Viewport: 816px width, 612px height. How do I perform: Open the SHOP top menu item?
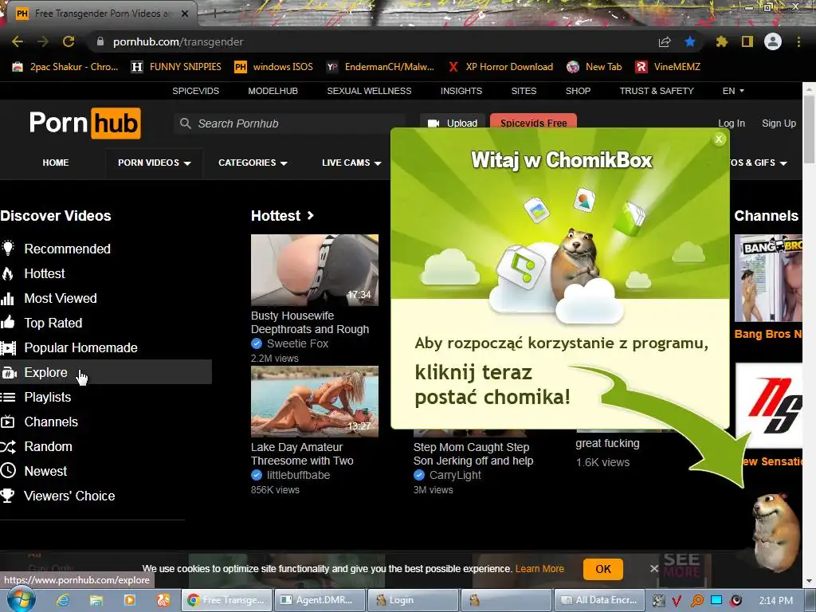579,91
